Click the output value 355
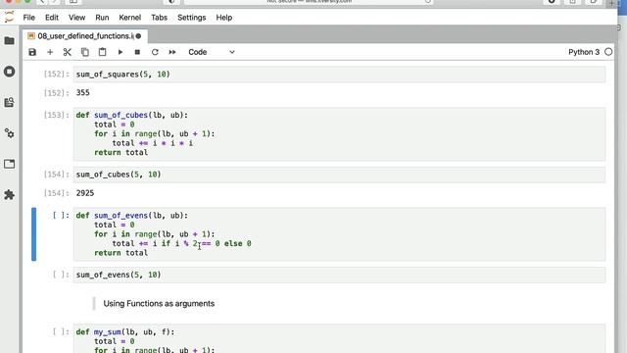Screen dimensions: 627x353 (x=82, y=93)
